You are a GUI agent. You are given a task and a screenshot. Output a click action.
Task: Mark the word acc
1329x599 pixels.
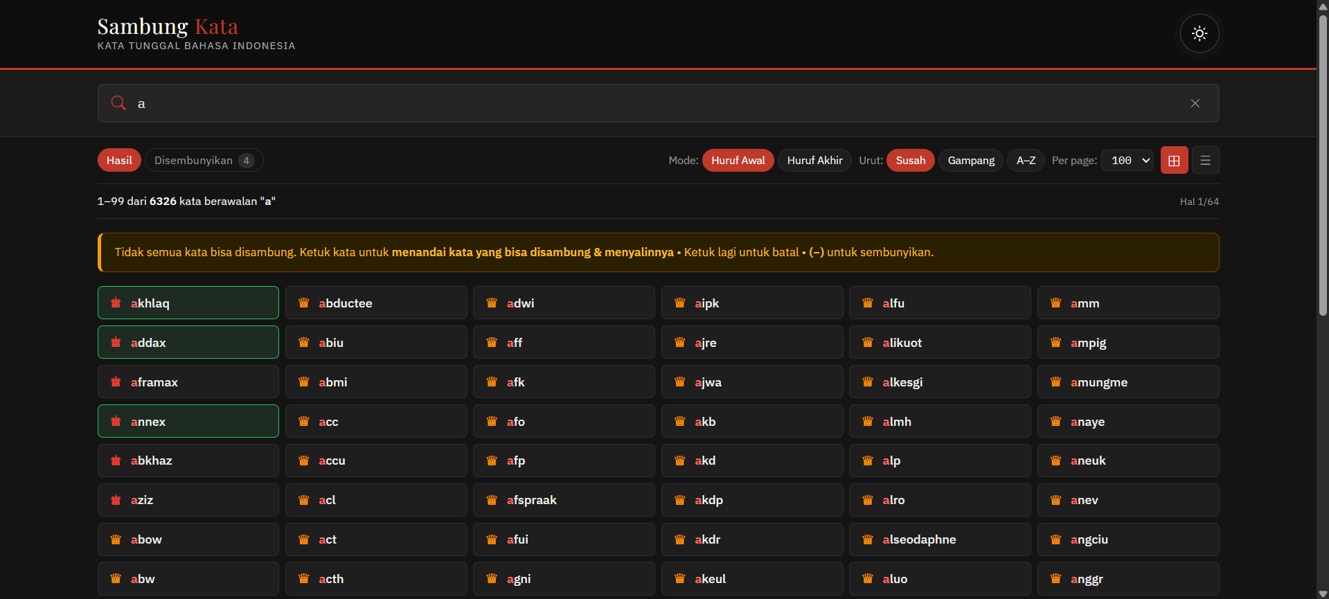(x=376, y=421)
